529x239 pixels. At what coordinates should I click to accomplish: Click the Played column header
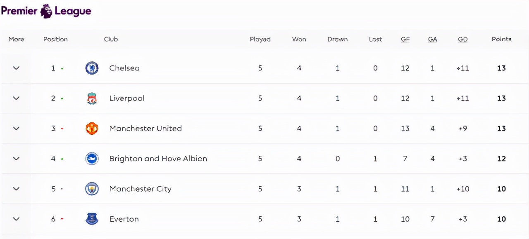260,39
